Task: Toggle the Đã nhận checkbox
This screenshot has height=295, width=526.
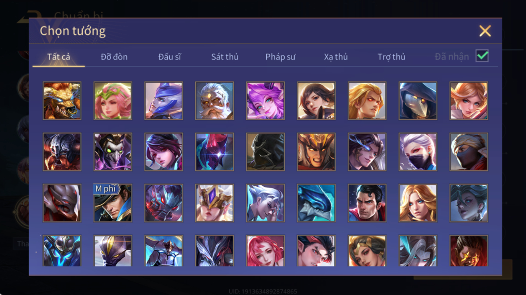Action: tap(482, 56)
